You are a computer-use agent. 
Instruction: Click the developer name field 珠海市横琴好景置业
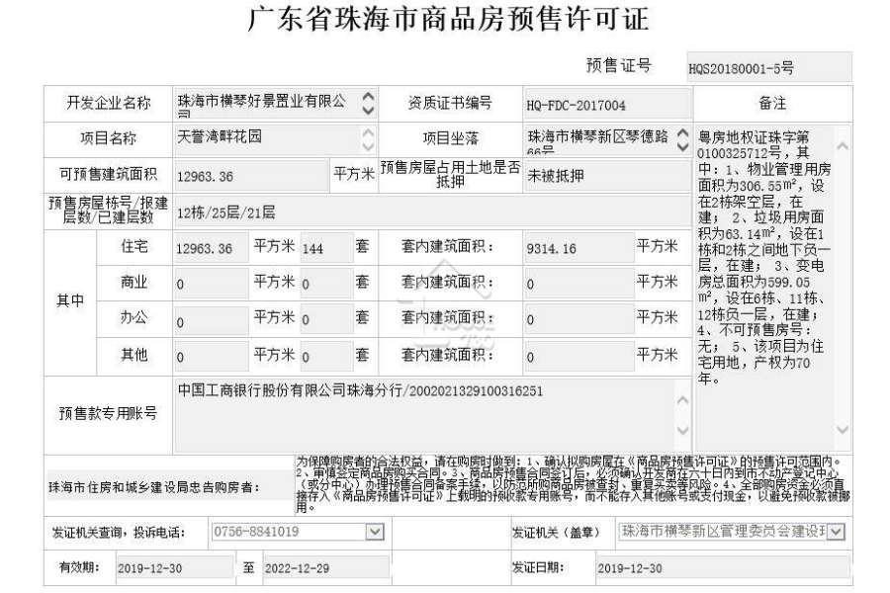(x=275, y=104)
